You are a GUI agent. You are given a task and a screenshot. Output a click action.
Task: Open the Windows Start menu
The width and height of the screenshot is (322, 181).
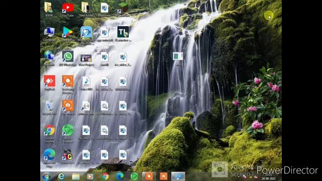(47, 176)
